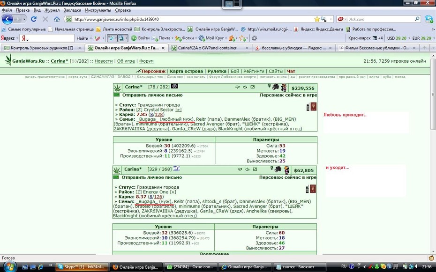Click Internet Explorer quick launch icon on taskbar
Screen dimensions: 436x272
click(x=41, y=267)
